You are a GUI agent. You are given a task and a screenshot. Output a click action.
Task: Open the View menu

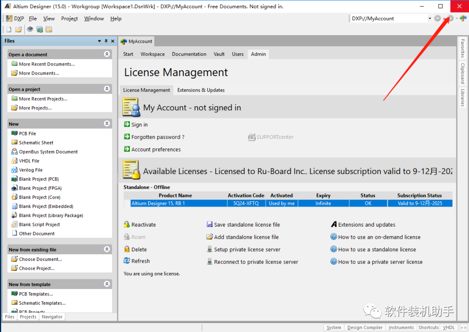tap(49, 19)
